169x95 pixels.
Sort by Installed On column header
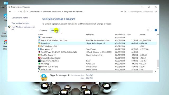coord(120,35)
